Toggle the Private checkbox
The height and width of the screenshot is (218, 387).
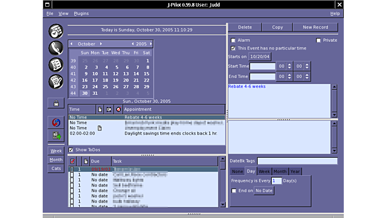[319, 40]
